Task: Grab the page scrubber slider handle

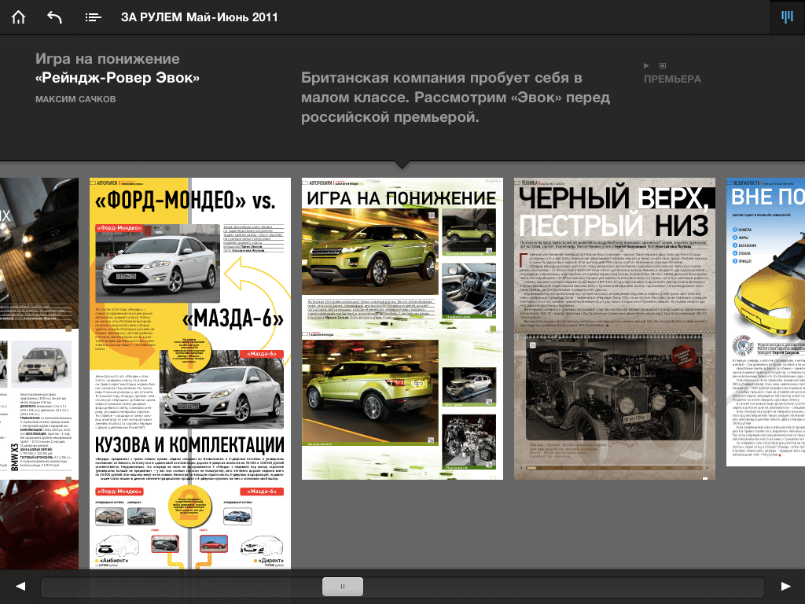Action: point(343,587)
